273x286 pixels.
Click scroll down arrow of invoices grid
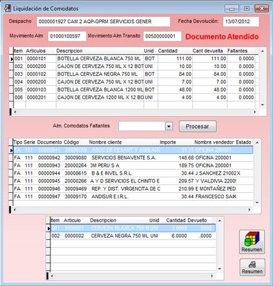(x=257, y=203)
